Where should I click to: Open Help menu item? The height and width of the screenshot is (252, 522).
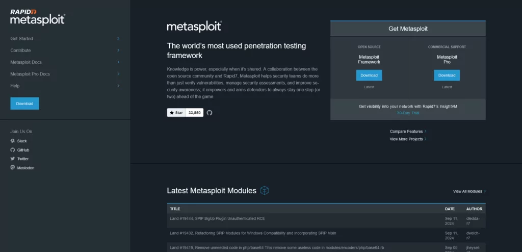(15, 86)
